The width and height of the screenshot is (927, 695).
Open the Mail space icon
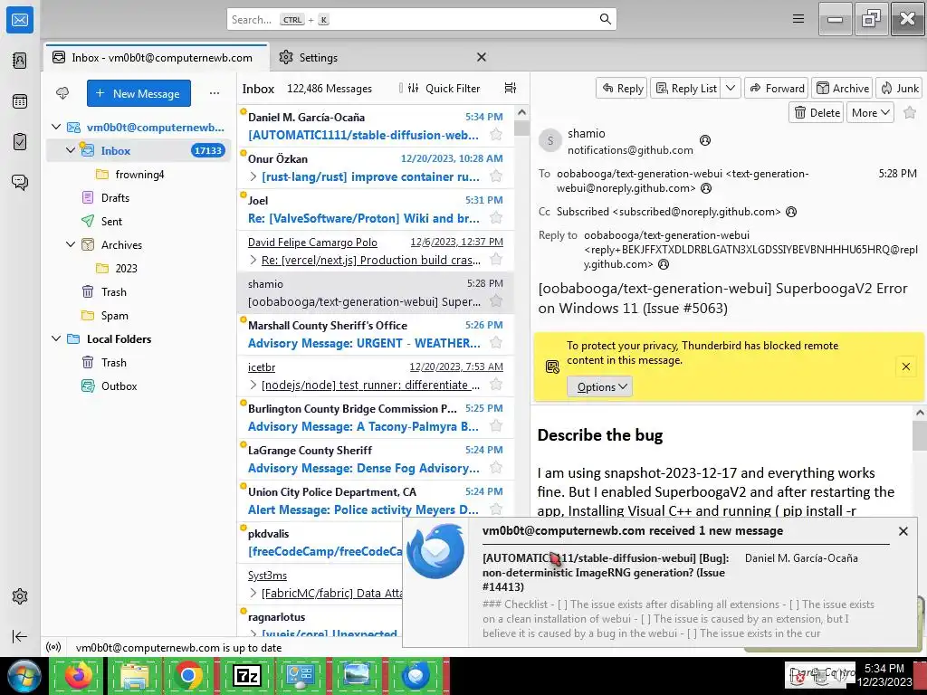[20, 20]
